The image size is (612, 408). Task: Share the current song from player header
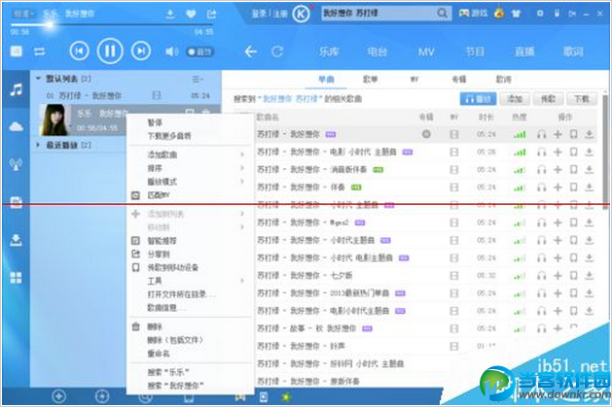211,15
